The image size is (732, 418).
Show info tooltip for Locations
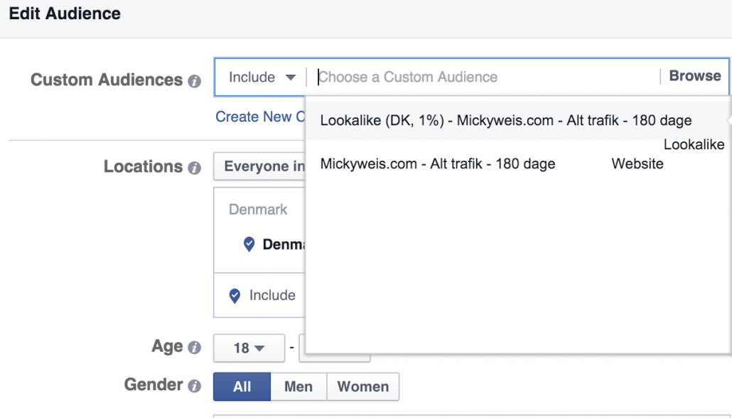pos(194,168)
